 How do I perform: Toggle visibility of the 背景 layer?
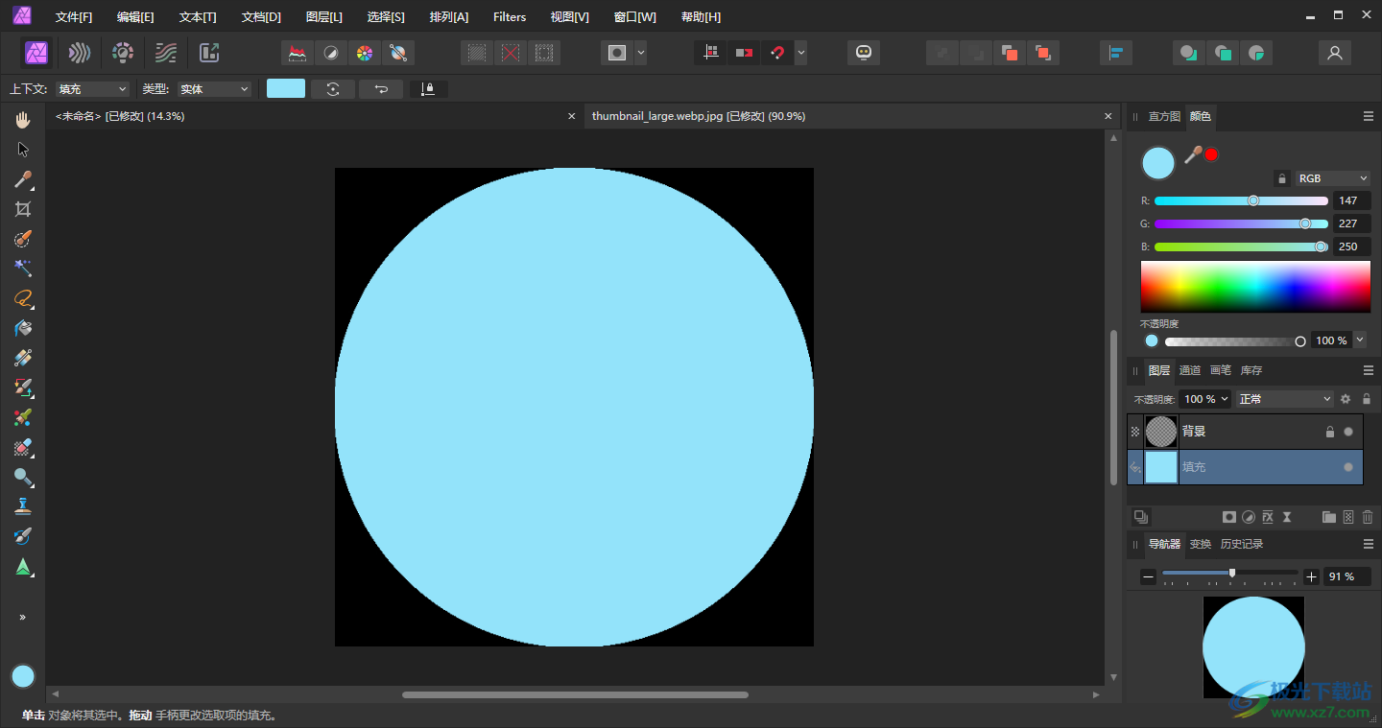[x=1348, y=432]
